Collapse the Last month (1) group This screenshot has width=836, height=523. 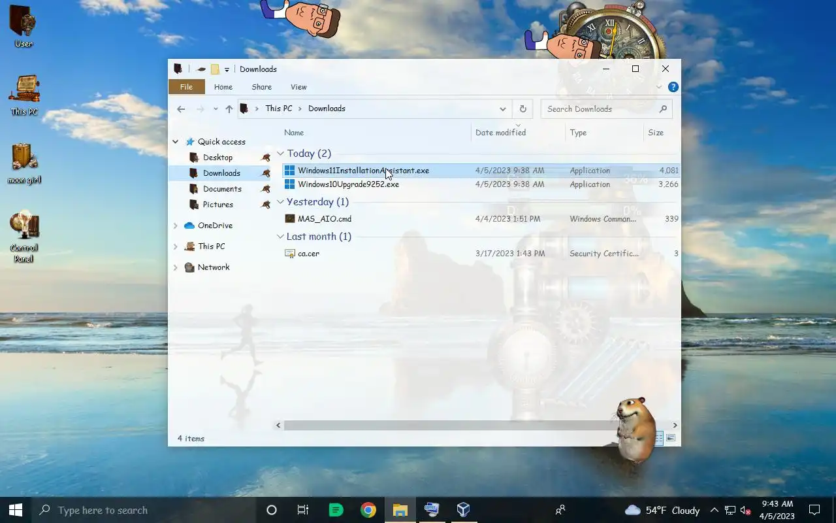pos(280,237)
